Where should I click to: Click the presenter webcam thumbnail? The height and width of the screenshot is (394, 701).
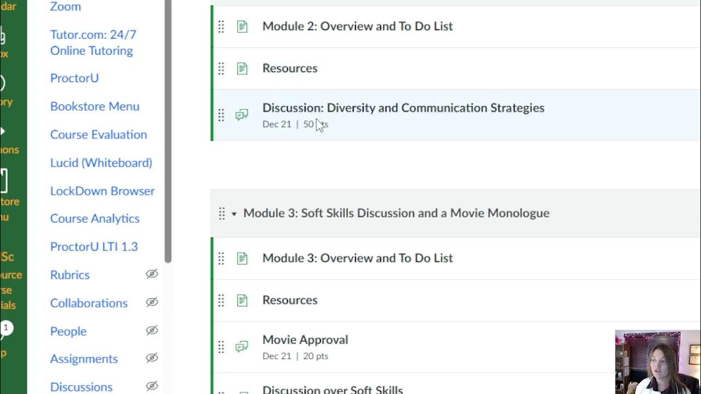657,362
